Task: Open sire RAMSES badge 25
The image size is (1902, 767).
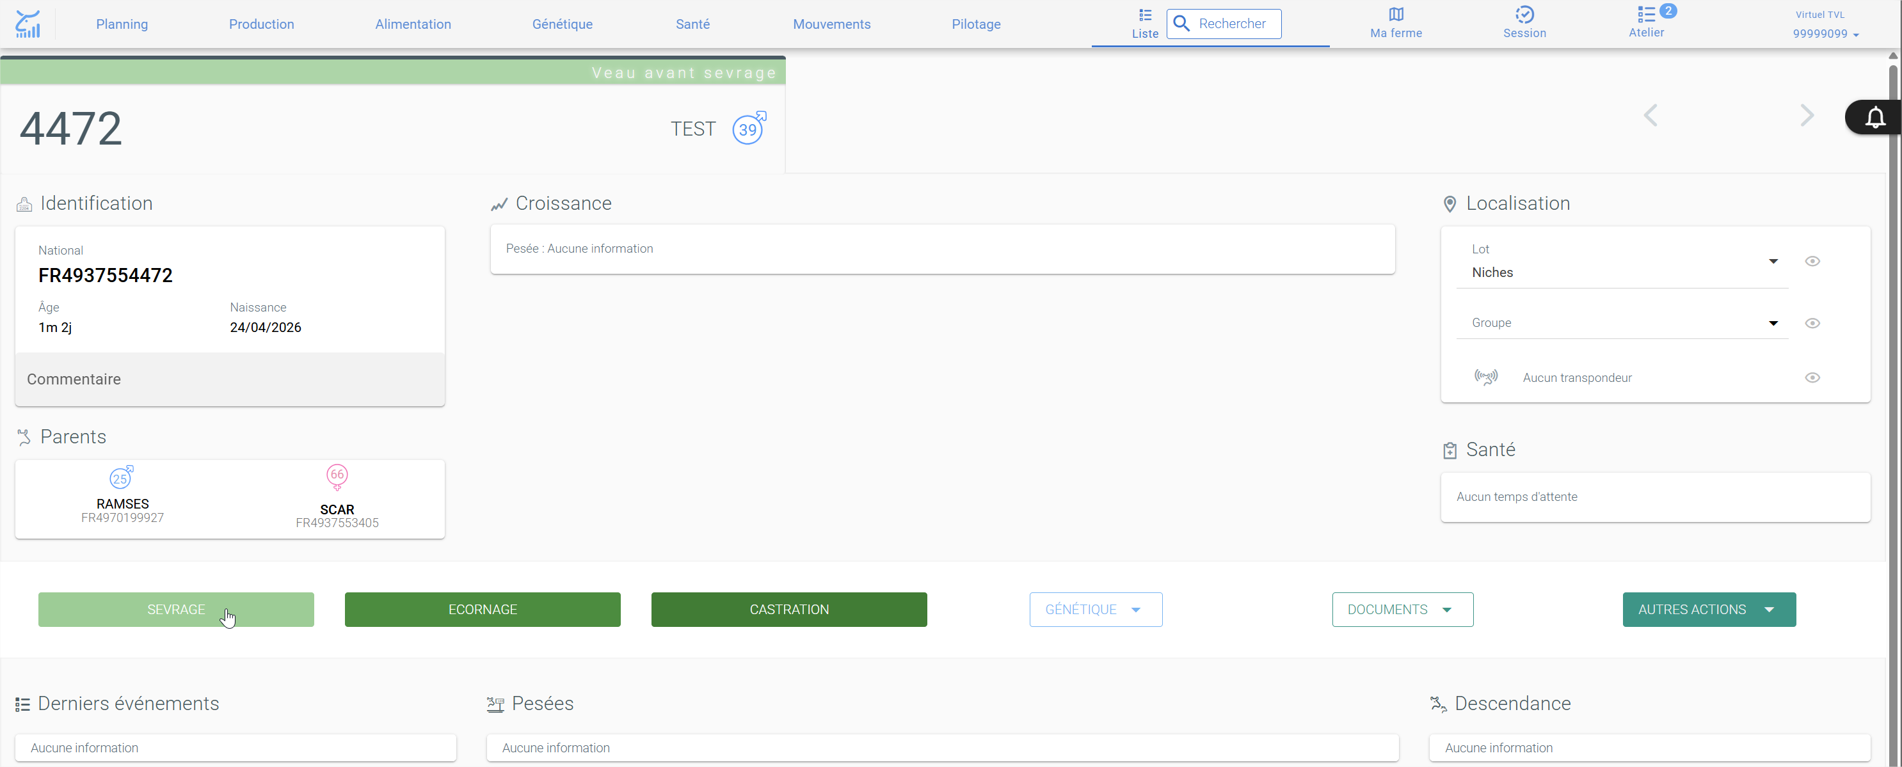Action: pyautogui.click(x=121, y=478)
